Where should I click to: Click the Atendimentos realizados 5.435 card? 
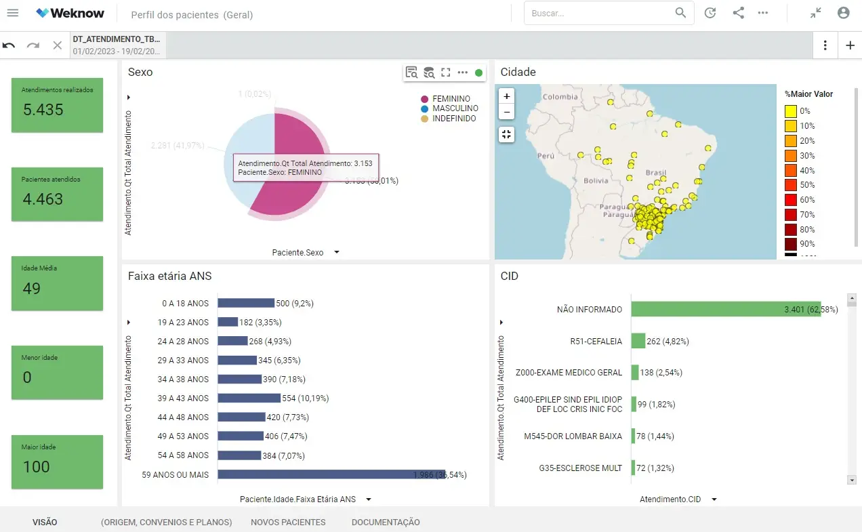[57, 105]
